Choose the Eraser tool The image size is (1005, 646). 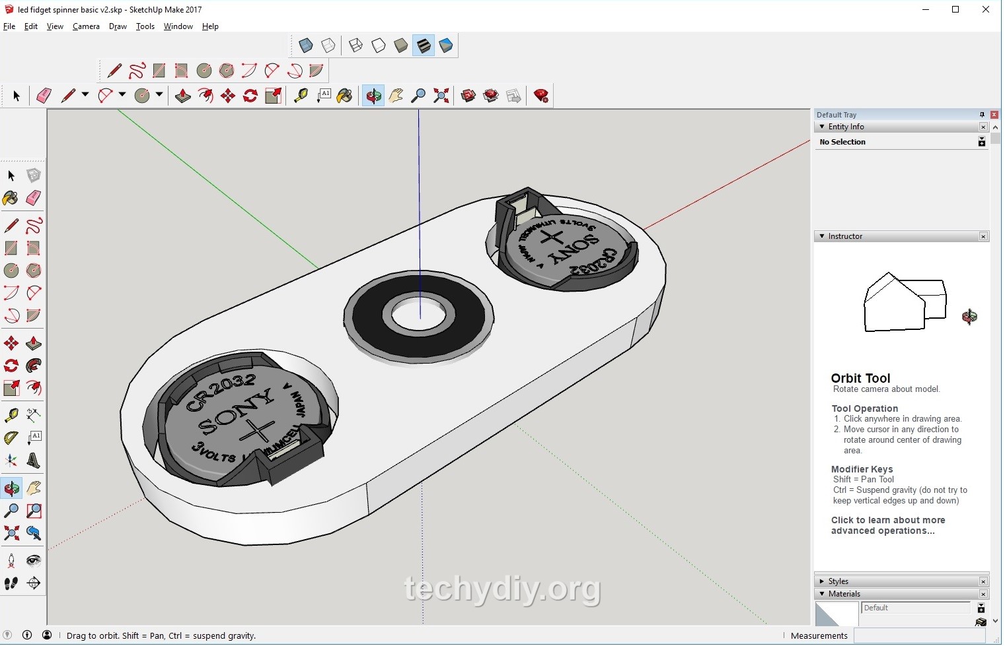44,96
